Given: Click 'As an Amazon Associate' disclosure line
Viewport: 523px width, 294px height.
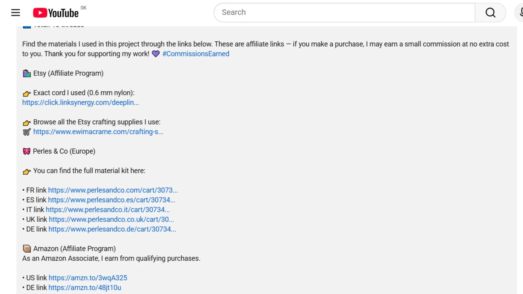Looking at the screenshot, I should (111, 259).
